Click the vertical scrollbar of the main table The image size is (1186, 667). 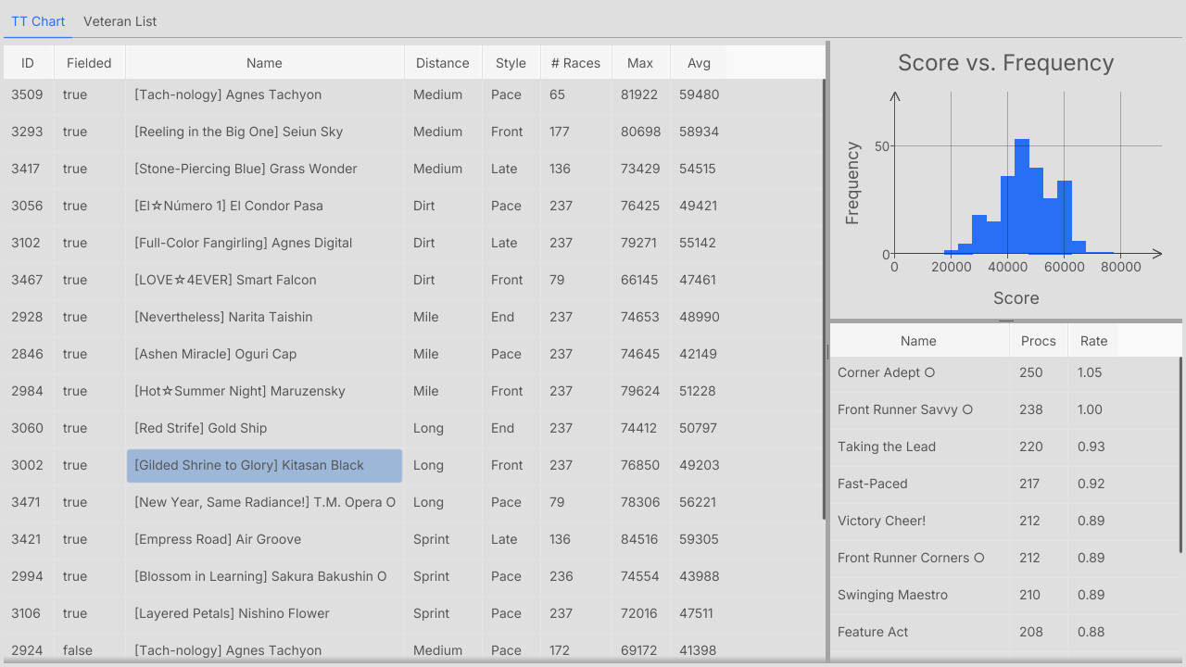pyautogui.click(x=825, y=298)
